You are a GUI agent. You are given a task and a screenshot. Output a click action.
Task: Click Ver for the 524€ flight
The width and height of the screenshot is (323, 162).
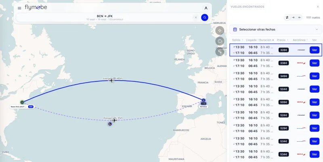coord(315,115)
